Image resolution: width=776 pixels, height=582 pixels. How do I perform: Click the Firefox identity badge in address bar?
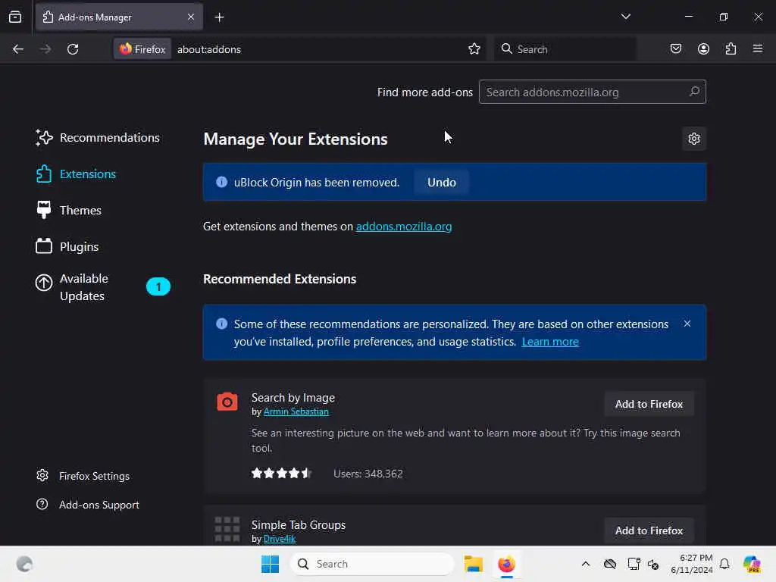[142, 49]
